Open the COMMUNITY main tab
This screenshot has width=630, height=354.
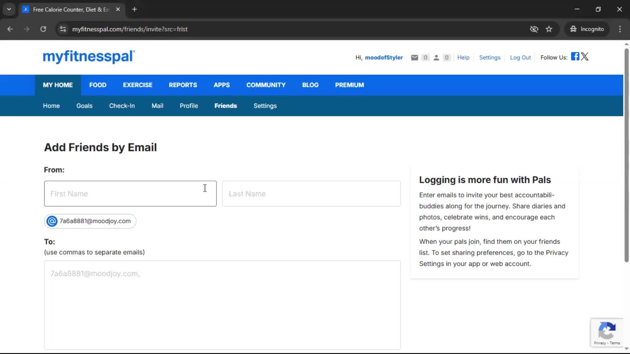(x=266, y=85)
